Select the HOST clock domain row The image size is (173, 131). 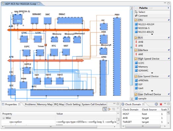[x=144, y=114]
